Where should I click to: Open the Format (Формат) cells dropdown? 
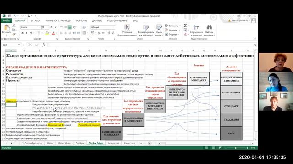click(172, 35)
